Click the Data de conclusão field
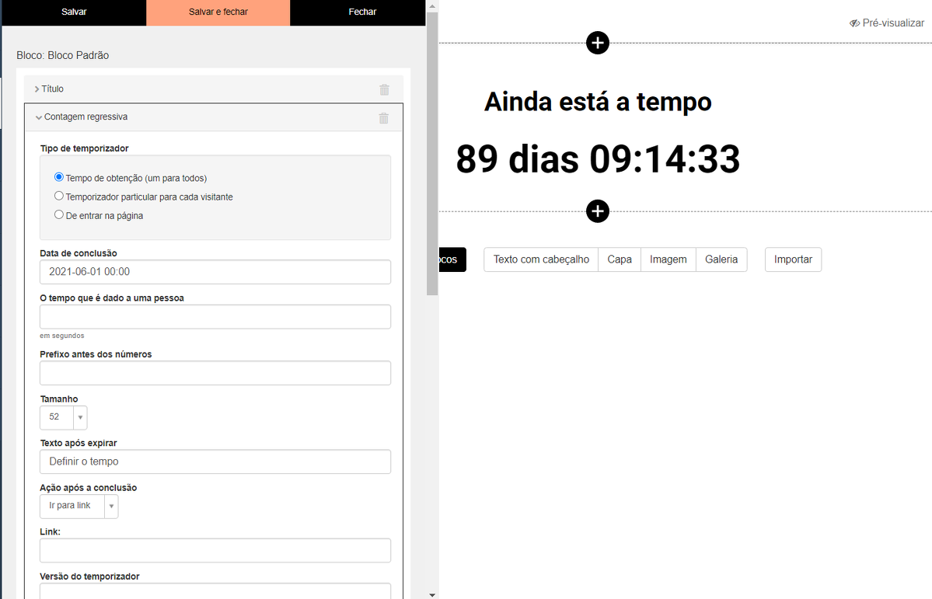The width and height of the screenshot is (932, 599). click(215, 272)
